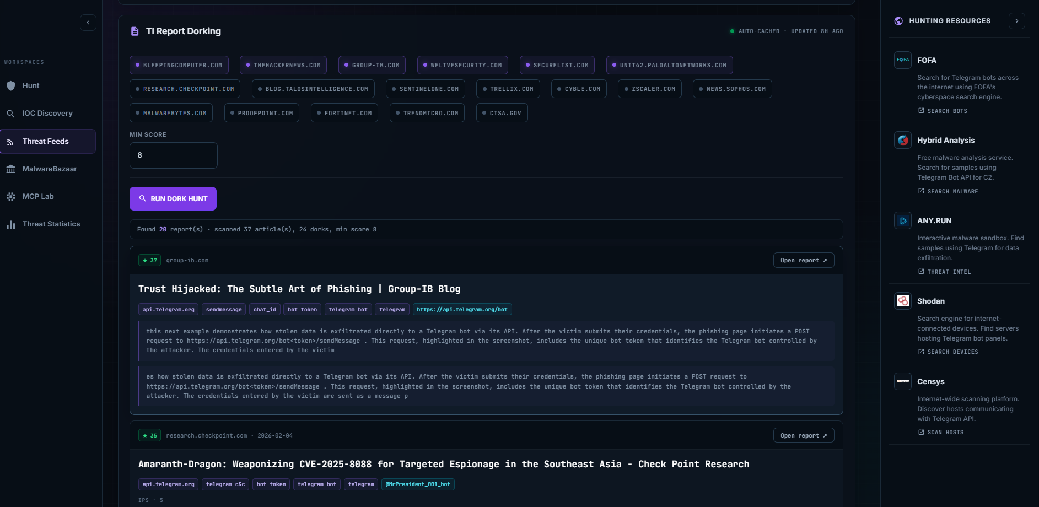Enable trellix.com source chip
The width and height of the screenshot is (1039, 507).
tap(508, 89)
